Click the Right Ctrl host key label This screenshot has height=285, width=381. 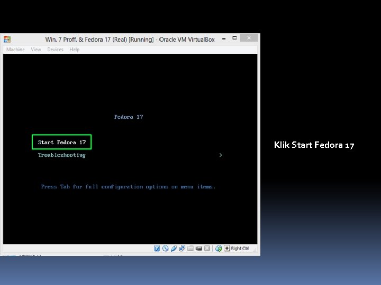[x=240, y=249]
